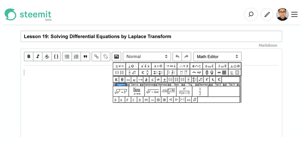Open uppercase Greek palette (Λ Ω)
The width and height of the screenshot is (304, 142).
235,66
